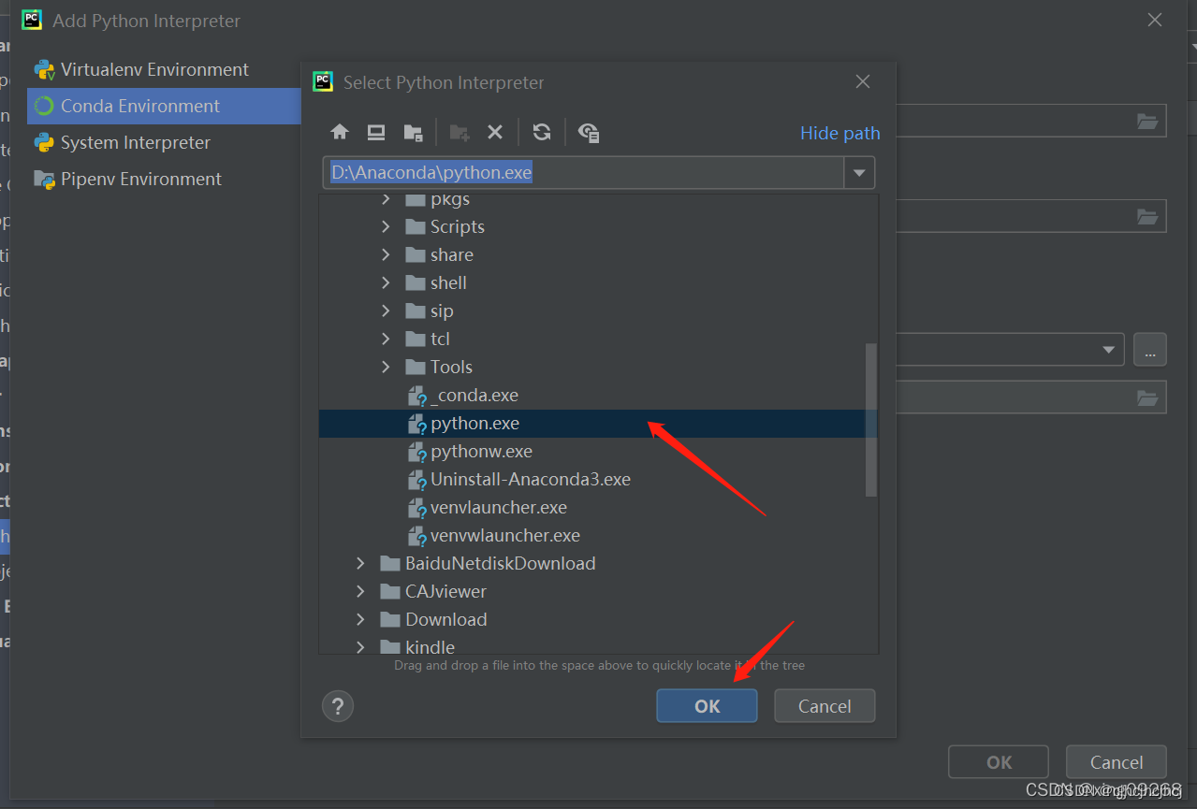Click the Scripts folder icon
Viewport: 1197px width, 809px height.
tap(416, 226)
